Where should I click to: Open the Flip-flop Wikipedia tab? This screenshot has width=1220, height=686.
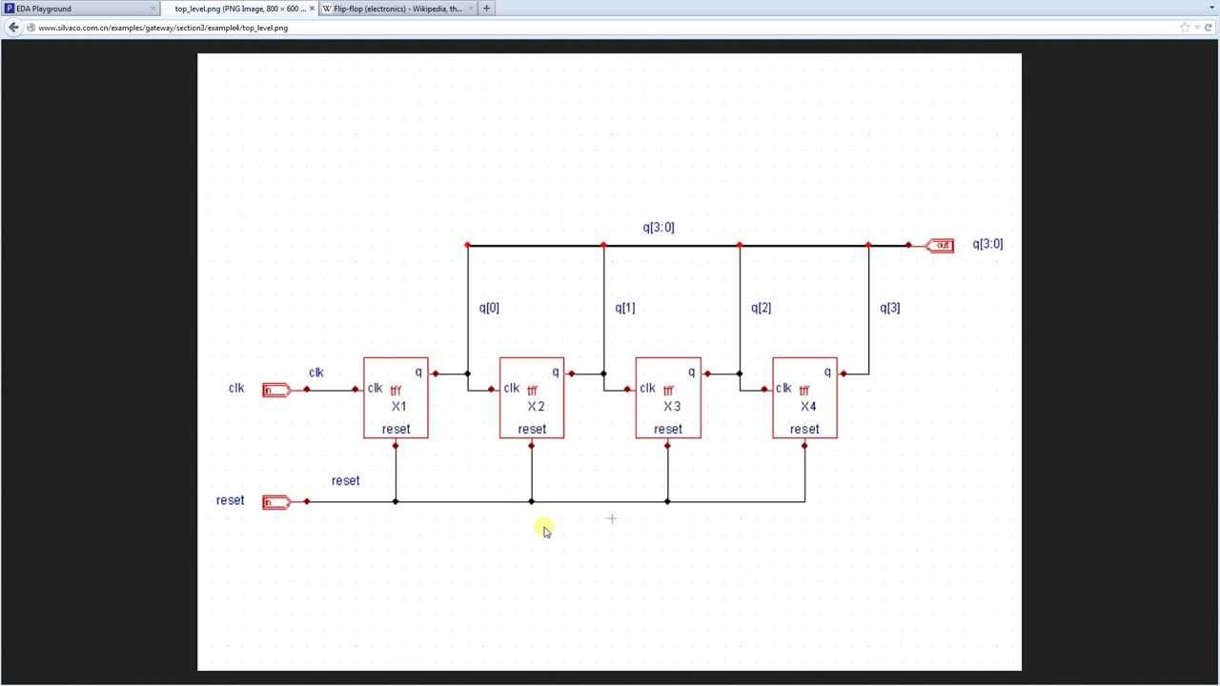[x=397, y=9]
